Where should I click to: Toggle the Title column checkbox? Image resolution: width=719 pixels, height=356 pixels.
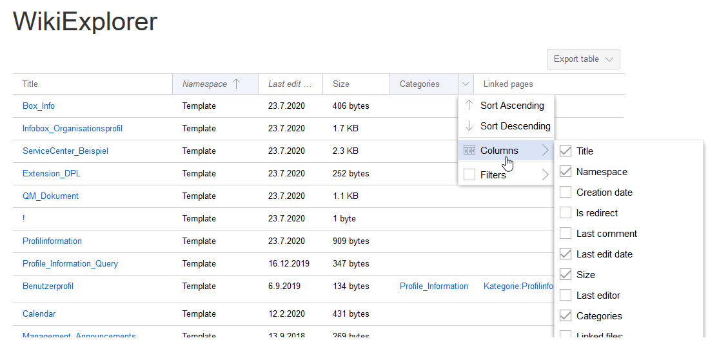tap(566, 151)
